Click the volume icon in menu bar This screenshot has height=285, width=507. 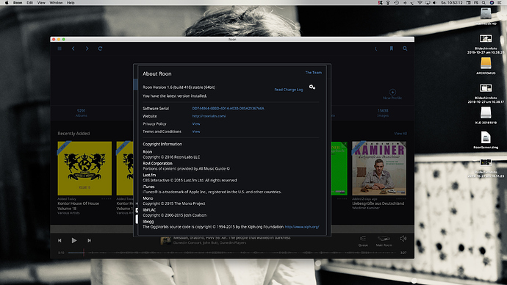434,3
